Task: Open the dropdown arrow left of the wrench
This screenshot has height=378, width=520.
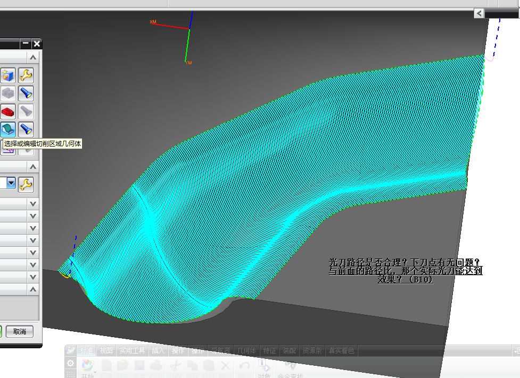Action: coord(11,183)
